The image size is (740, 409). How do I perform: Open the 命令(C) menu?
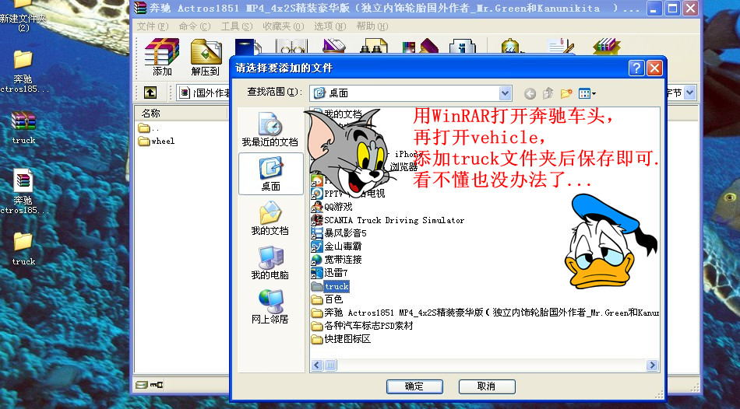(x=195, y=26)
